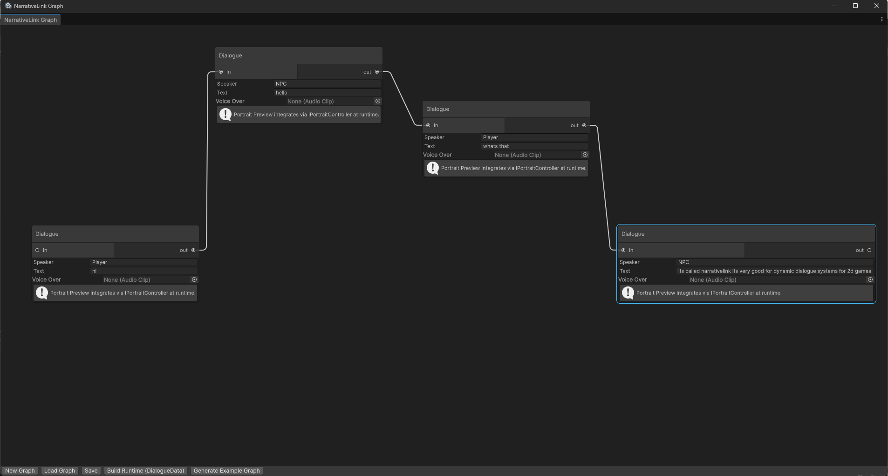Click Speaker field in whats that node
This screenshot has width=888, height=476.
534,137
